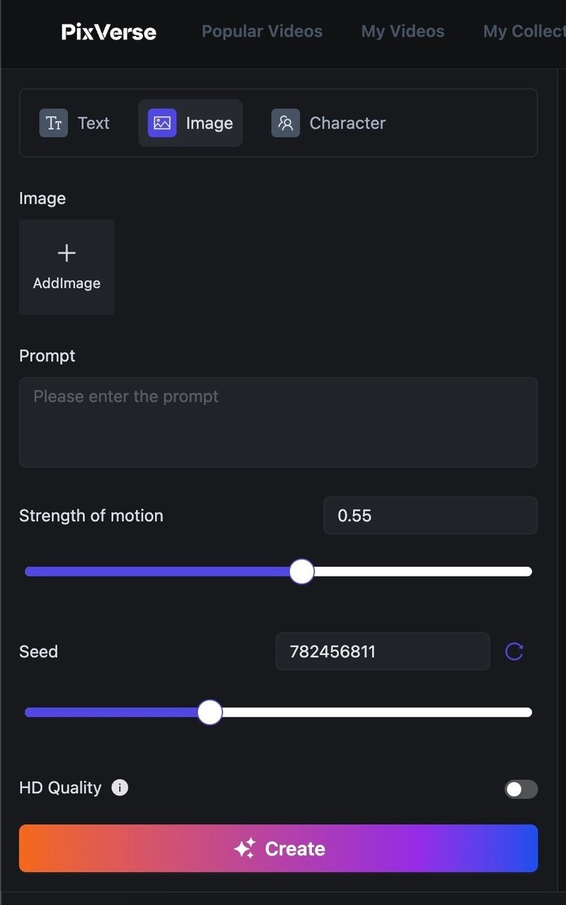566x905 pixels.
Task: Focus the prompt text area
Action: coord(279,422)
